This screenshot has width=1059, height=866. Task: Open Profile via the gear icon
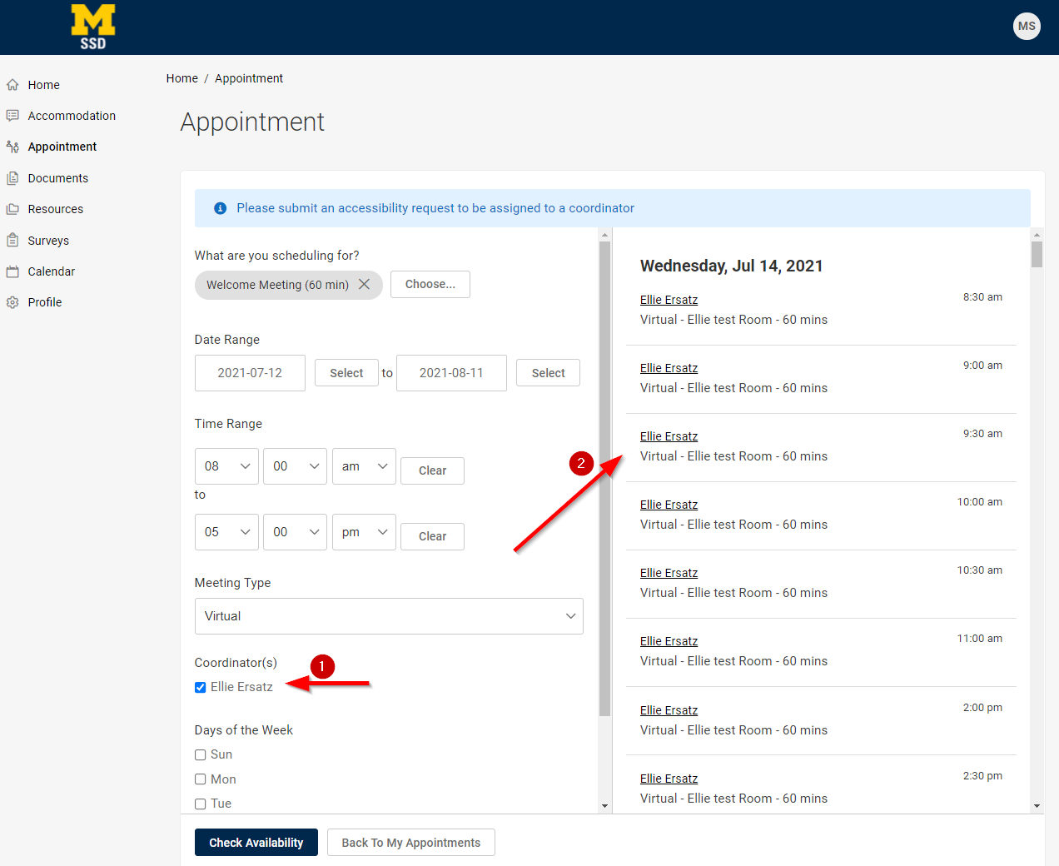[13, 302]
